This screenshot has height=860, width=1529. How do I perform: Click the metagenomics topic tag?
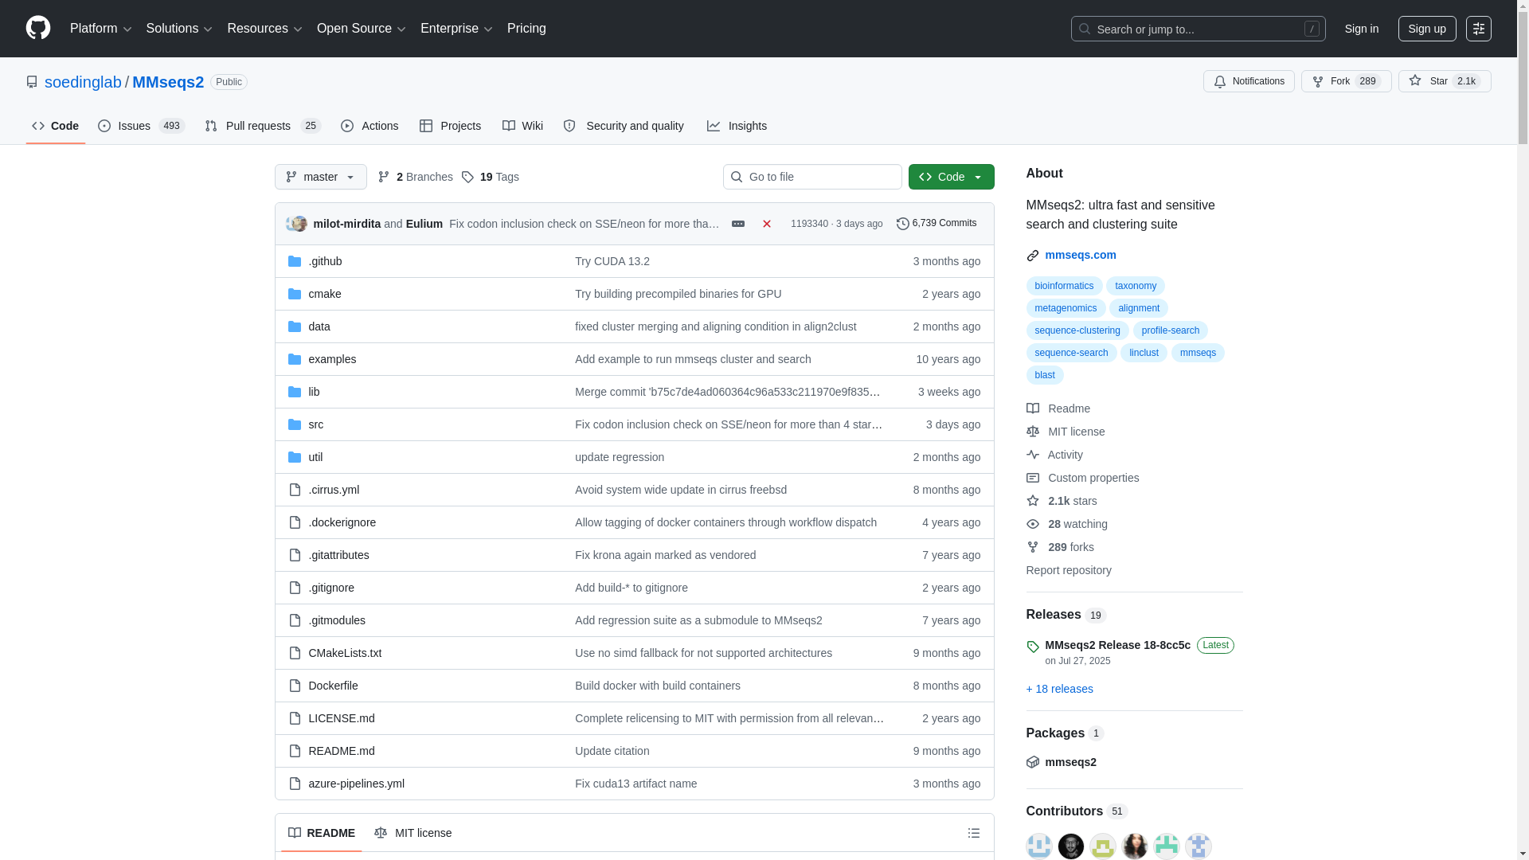click(1066, 308)
